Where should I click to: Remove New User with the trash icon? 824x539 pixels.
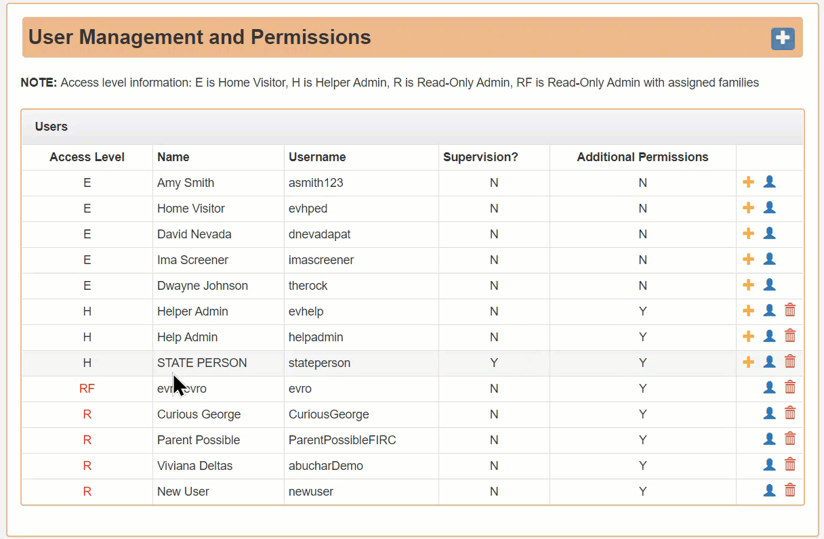pyautogui.click(x=790, y=491)
